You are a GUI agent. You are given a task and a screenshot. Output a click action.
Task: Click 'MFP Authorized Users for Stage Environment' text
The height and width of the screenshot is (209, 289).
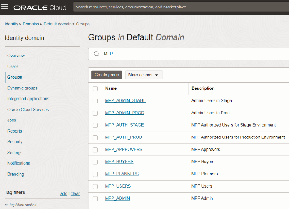233,125
